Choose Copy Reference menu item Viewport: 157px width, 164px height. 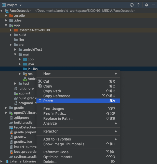[x=78, y=96]
